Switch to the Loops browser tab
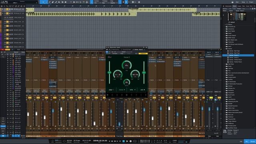 click(239, 6)
